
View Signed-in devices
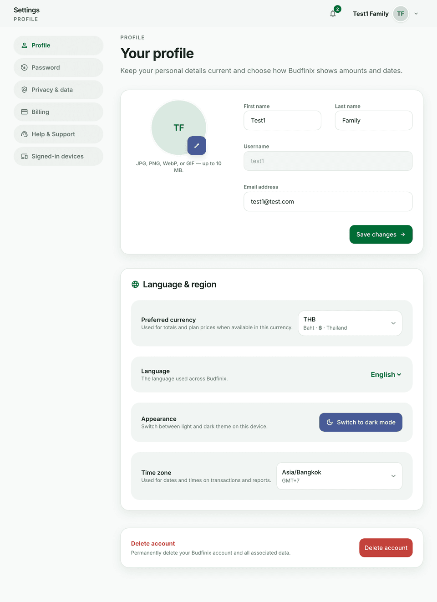(58, 156)
